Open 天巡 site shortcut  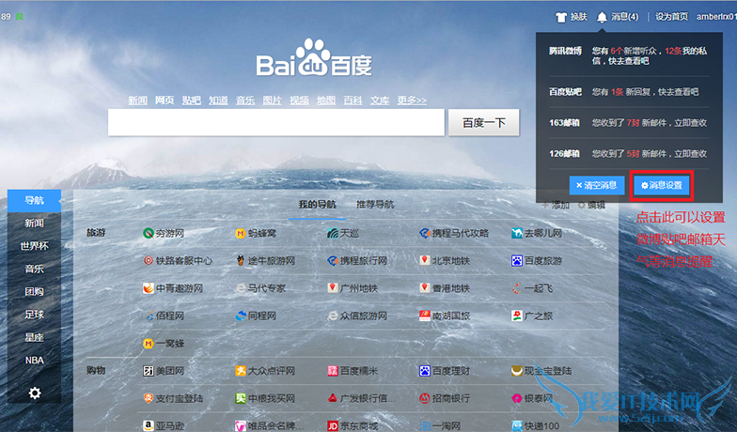coord(343,233)
